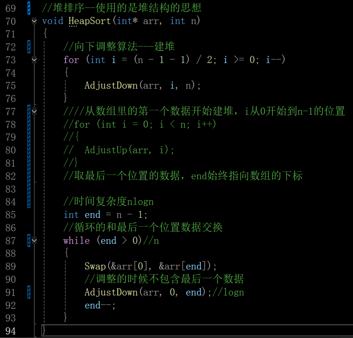Click the 'void' keyword on line 70
This screenshot has height=338, width=353.
coord(53,21)
